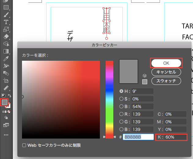Open the Edit Toolbar three dots
This screenshot has width=193, height=159.
coord(6,135)
